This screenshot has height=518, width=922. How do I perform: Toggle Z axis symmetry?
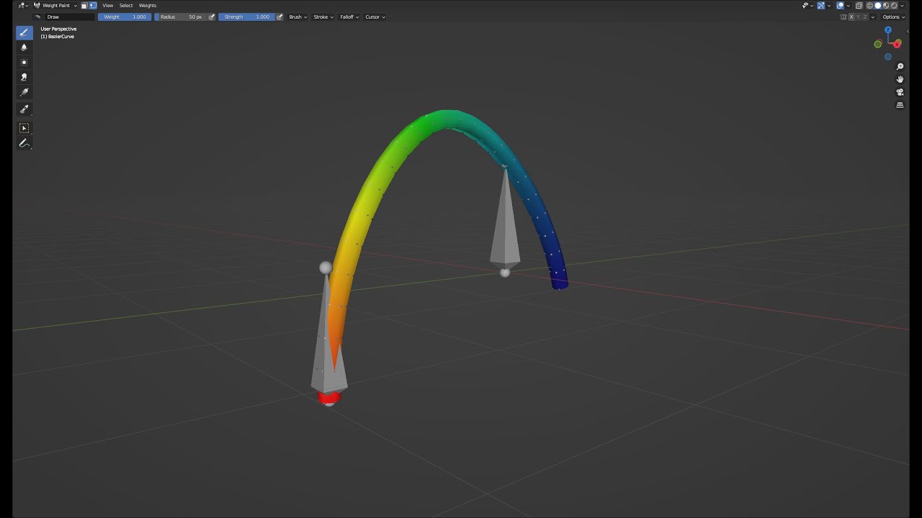pos(865,17)
